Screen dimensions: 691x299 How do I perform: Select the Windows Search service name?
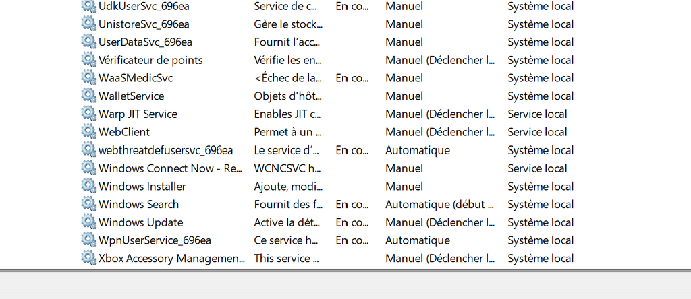[x=139, y=205]
